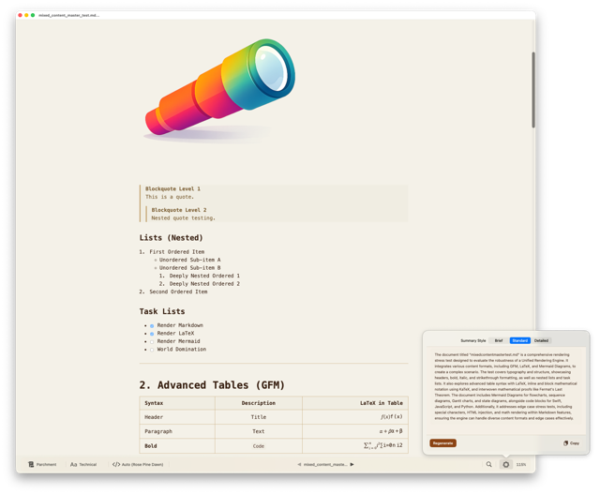Open search with the magnifier icon
The width and height of the screenshot is (600, 494).
(x=489, y=464)
